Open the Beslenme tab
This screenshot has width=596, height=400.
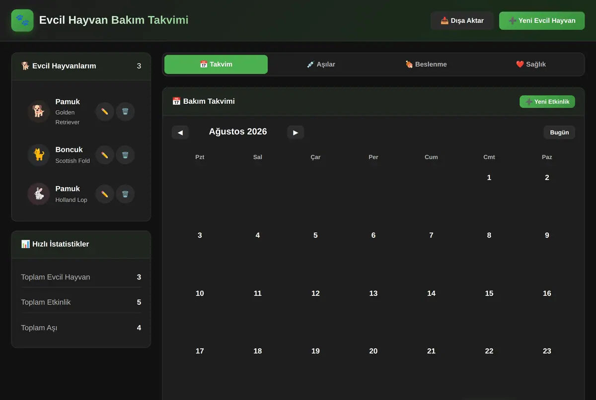pos(426,65)
